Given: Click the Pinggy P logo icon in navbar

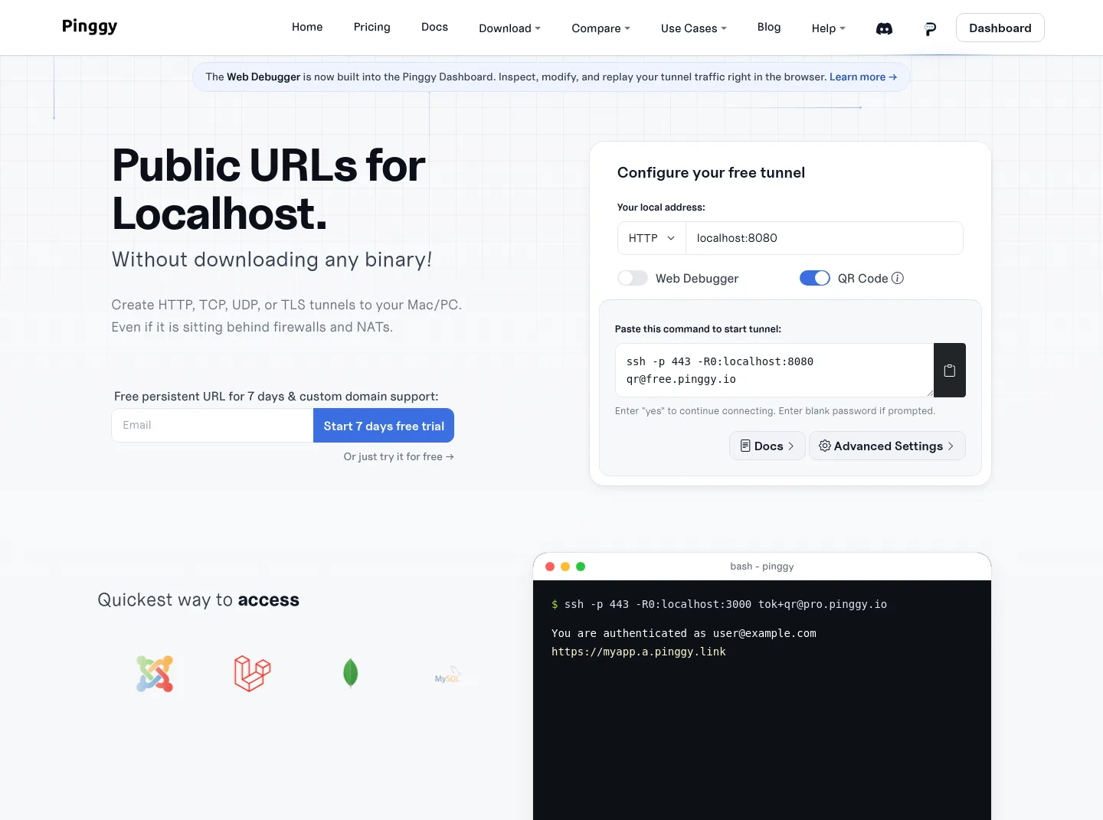Looking at the screenshot, I should tap(930, 28).
